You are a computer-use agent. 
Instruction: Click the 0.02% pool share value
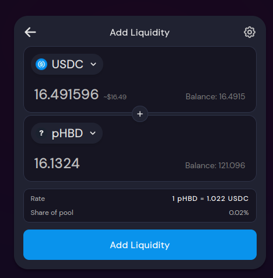coord(239,213)
